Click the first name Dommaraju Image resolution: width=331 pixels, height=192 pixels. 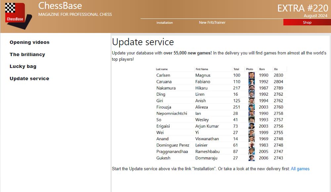pyautogui.click(x=206, y=158)
